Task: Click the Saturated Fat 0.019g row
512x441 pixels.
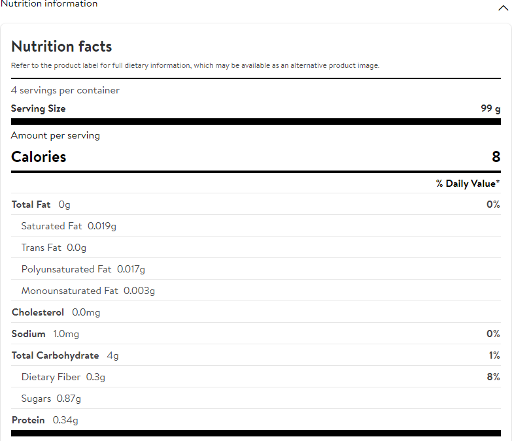Action: (69, 226)
